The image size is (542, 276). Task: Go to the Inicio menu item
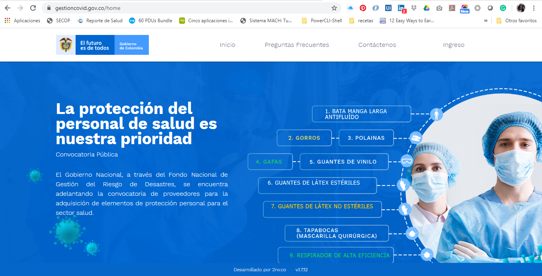click(x=228, y=45)
